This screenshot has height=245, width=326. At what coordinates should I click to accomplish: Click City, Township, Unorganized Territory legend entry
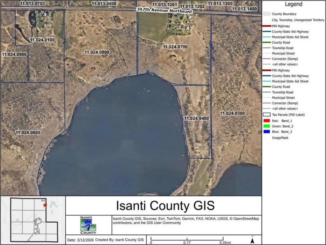coord(298,20)
